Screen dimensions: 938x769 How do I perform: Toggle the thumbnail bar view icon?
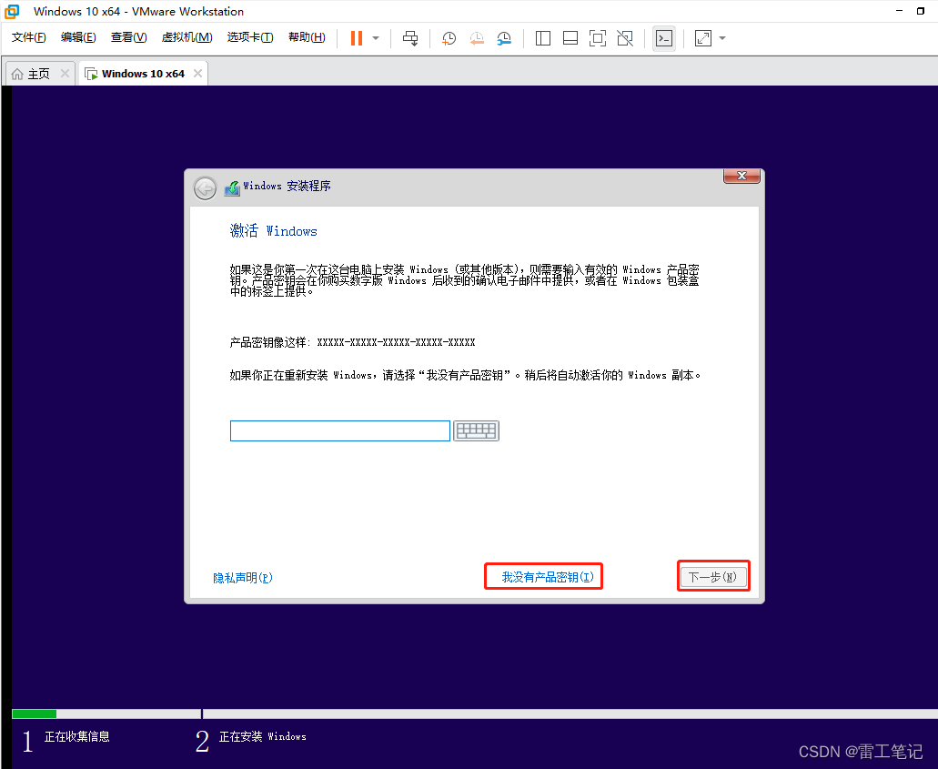pyautogui.click(x=570, y=38)
